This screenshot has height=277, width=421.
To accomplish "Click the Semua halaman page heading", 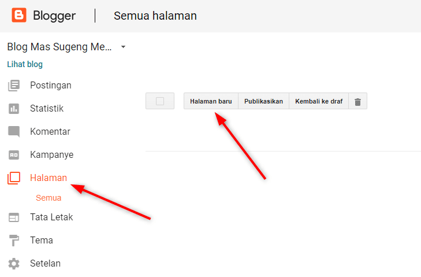I will click(x=155, y=16).
